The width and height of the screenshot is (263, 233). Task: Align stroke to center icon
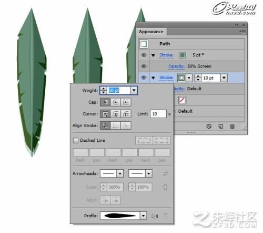105,125
